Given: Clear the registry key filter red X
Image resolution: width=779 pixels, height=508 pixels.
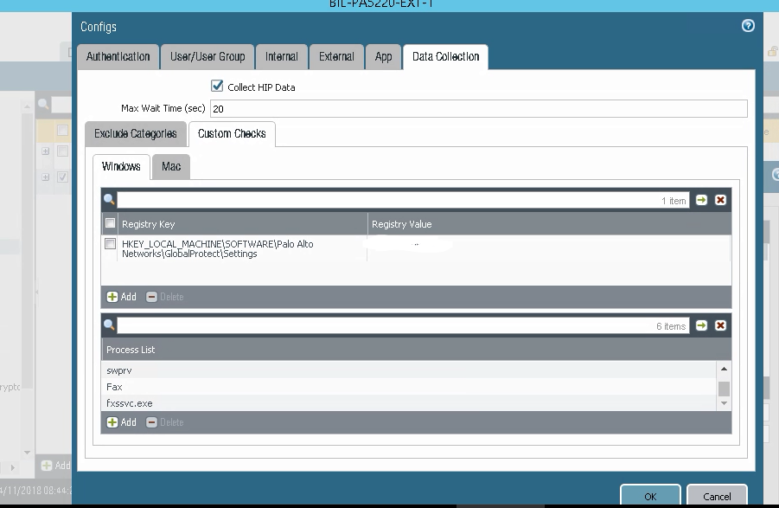Looking at the screenshot, I should tap(720, 200).
